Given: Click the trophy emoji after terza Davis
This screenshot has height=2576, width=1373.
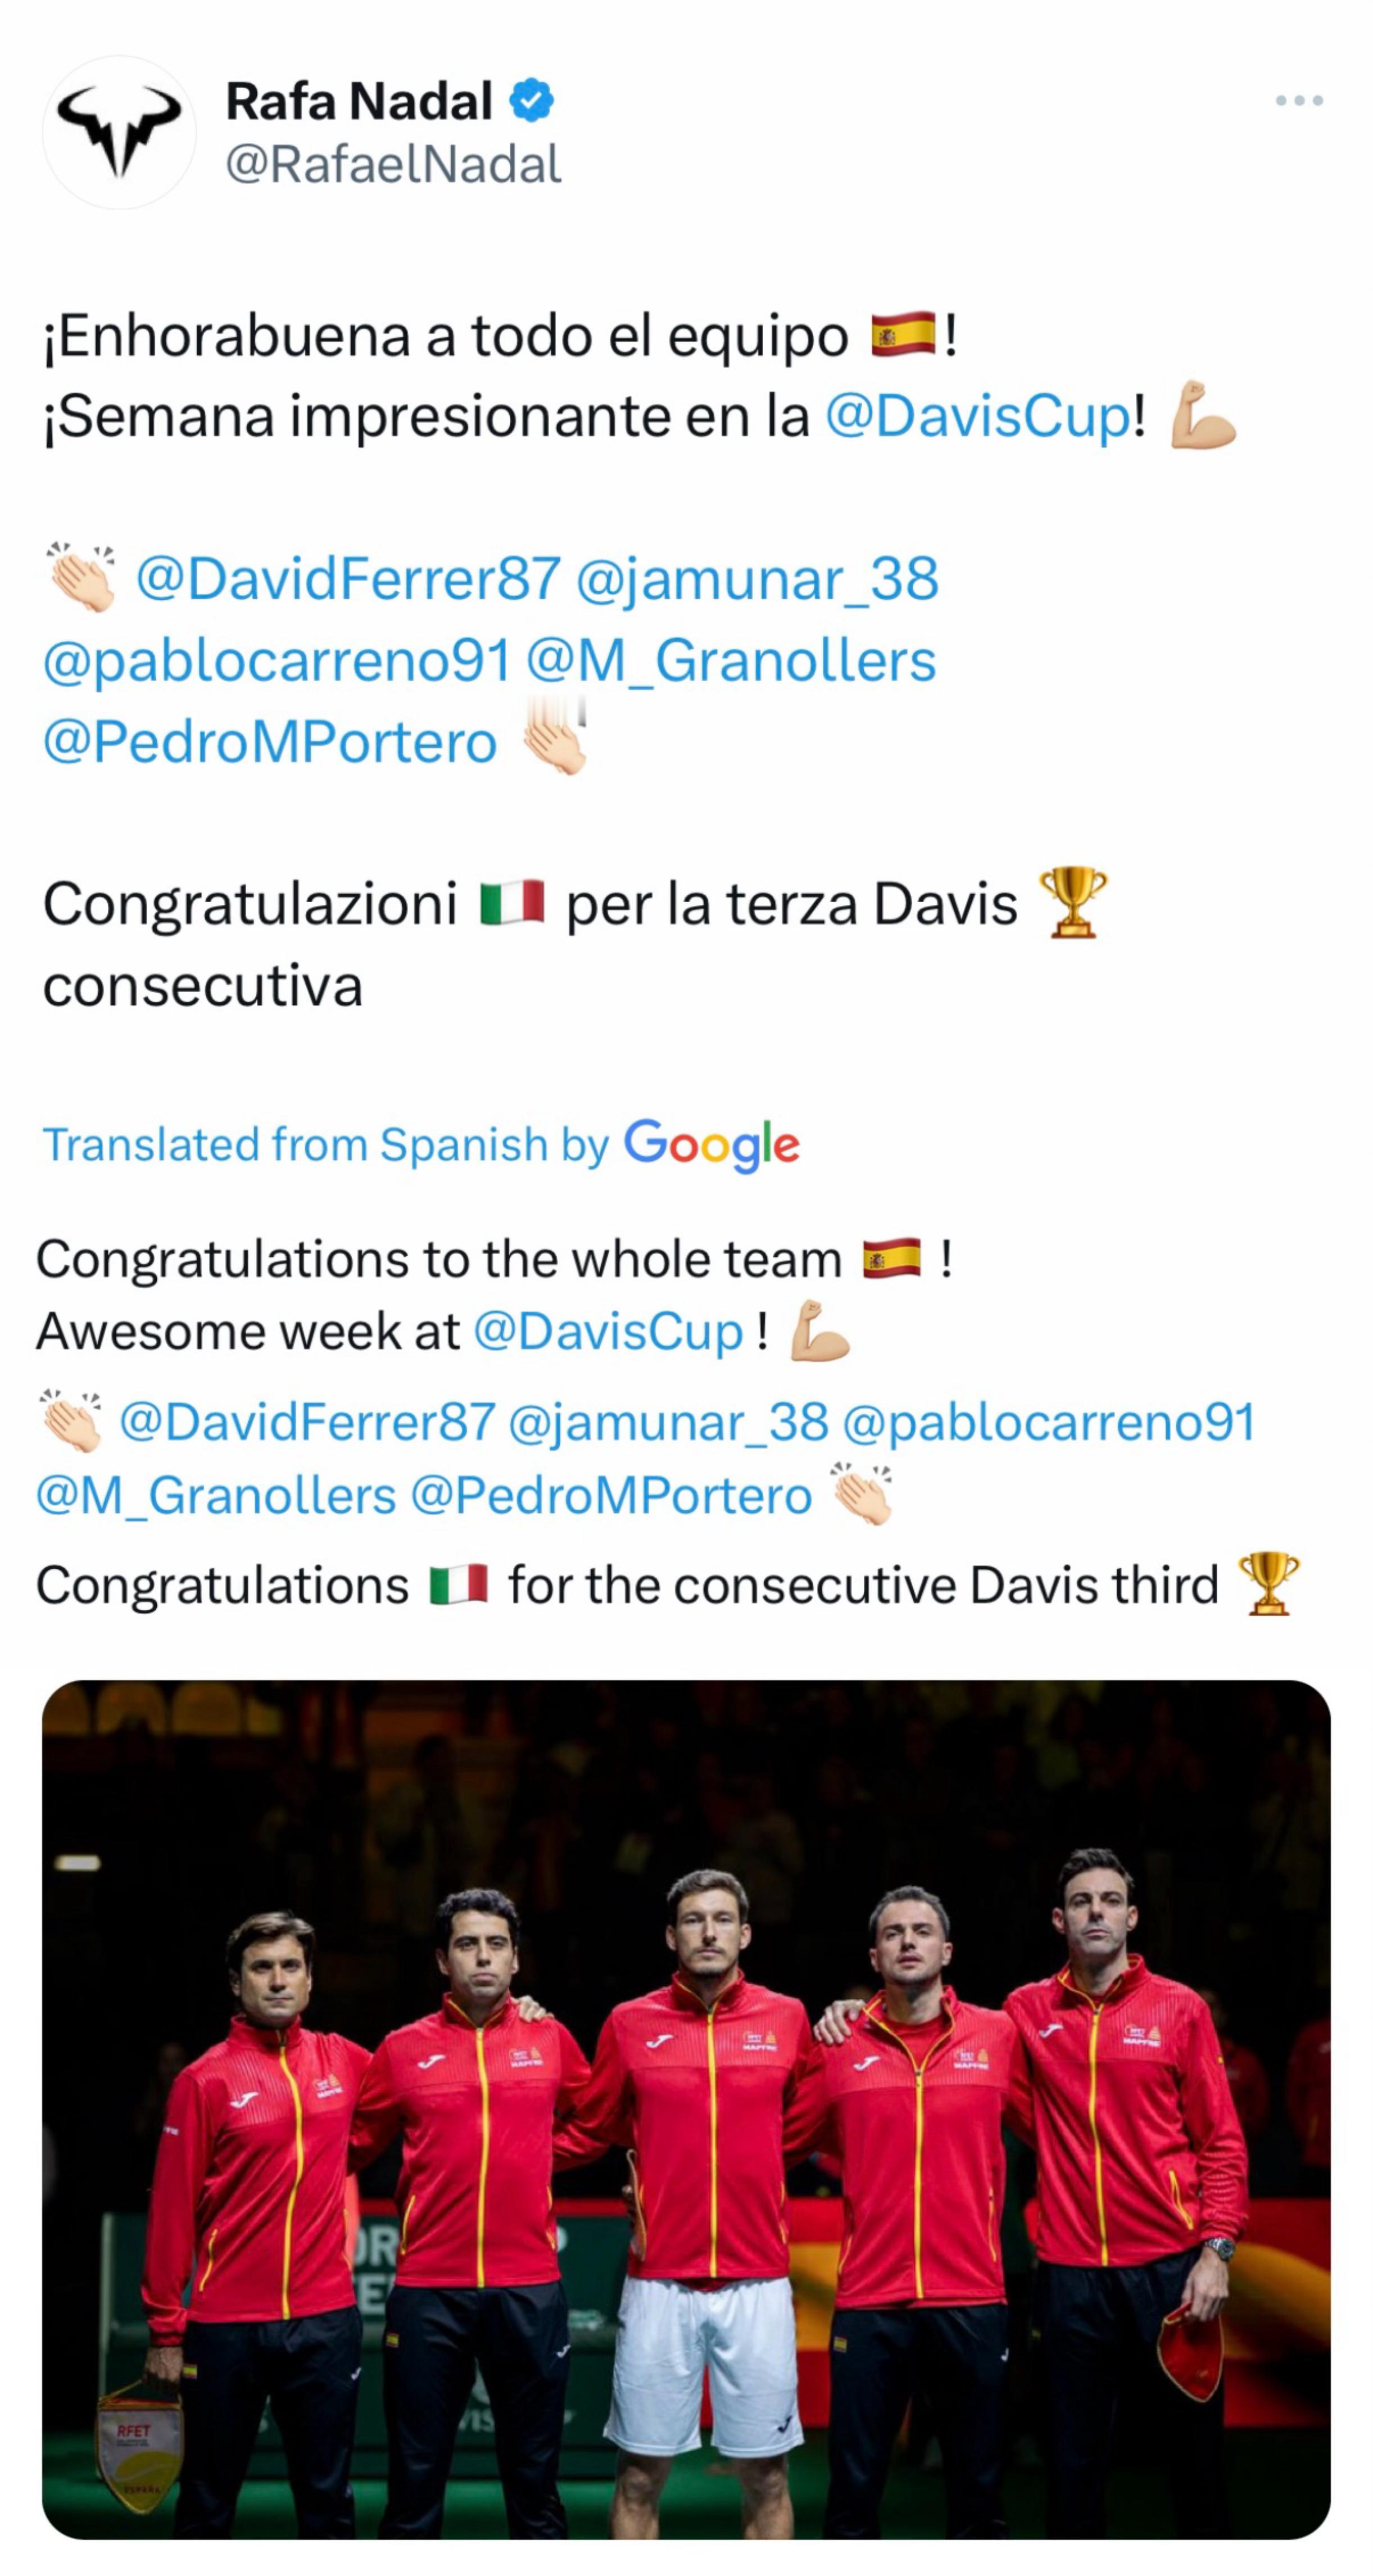Looking at the screenshot, I should coord(1073,902).
